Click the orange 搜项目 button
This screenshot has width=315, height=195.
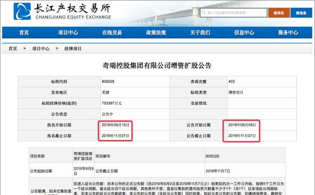[279, 13]
